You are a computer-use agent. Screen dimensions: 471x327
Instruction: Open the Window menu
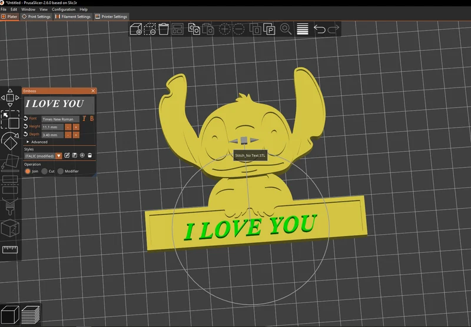tap(28, 9)
